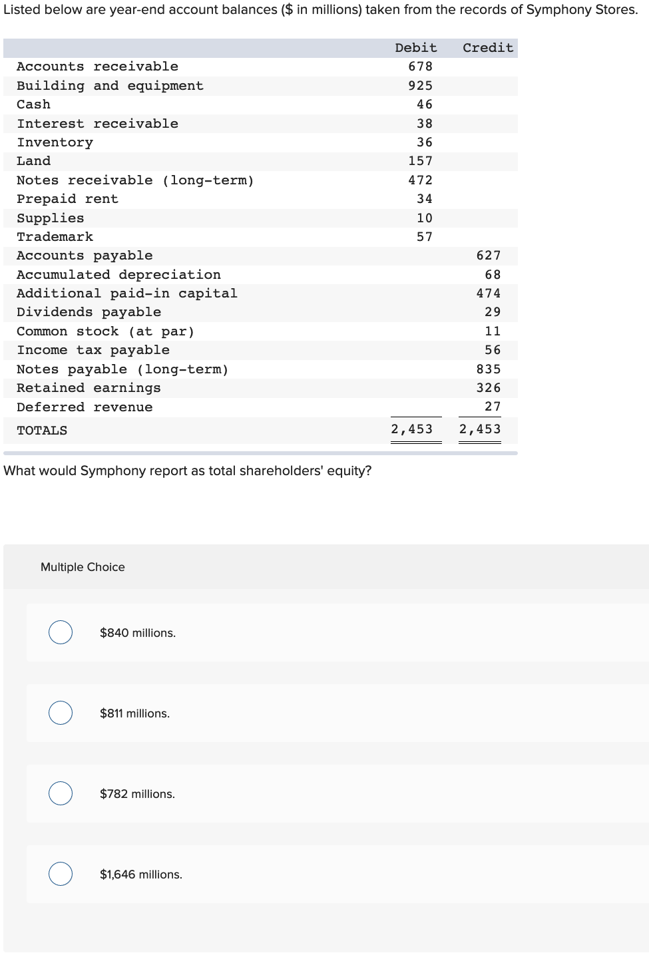Click the 2,453 debit total value
This screenshot has height=965, width=649.
411,429
